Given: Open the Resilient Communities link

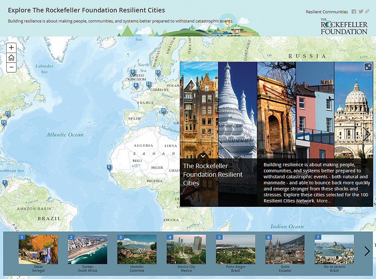Looking at the screenshot, I should (326, 12).
